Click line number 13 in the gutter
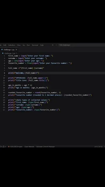Image resolution: width=105 pixels, height=187 pixels. point(4,85)
